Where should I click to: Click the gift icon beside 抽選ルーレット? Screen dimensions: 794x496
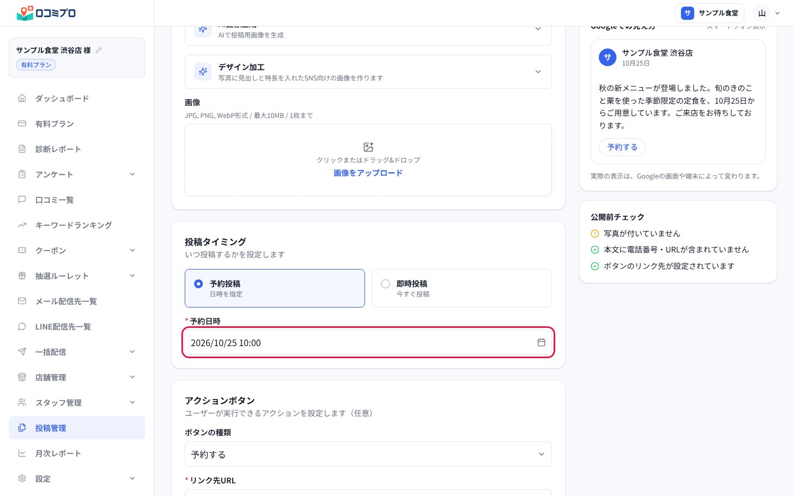(22, 276)
